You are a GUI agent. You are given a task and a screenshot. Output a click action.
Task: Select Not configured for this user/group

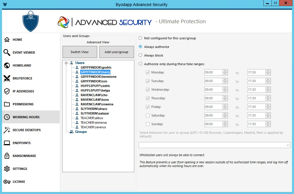click(140, 38)
